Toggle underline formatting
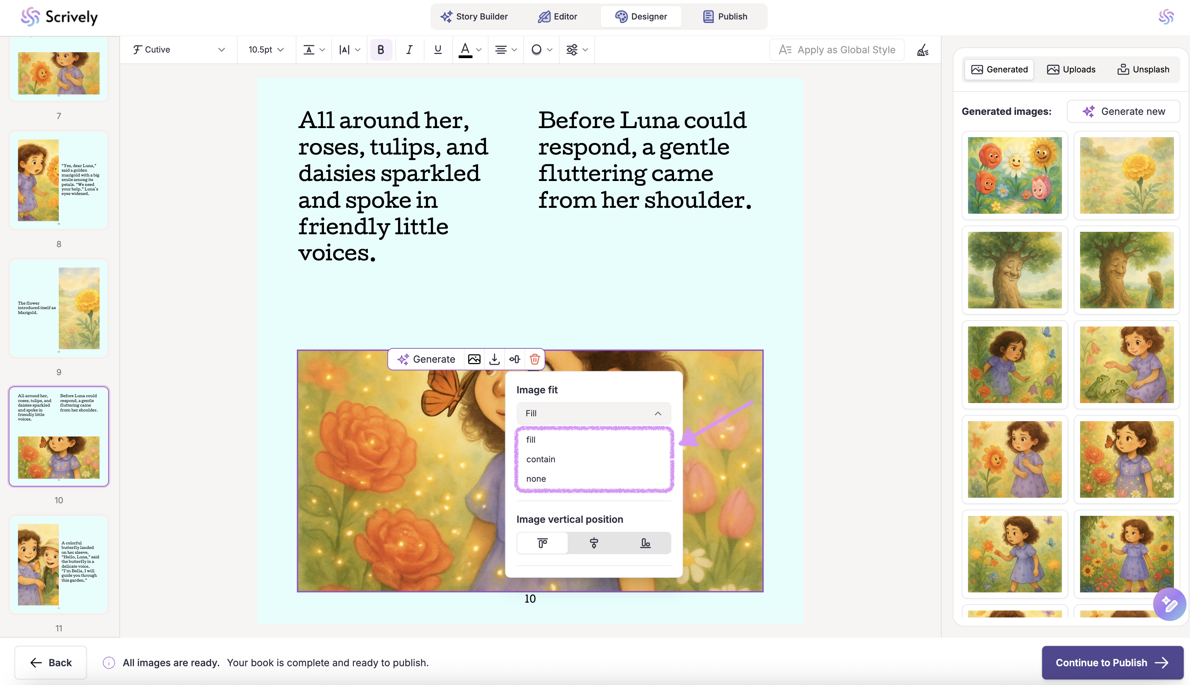The image size is (1190, 685). (438, 50)
